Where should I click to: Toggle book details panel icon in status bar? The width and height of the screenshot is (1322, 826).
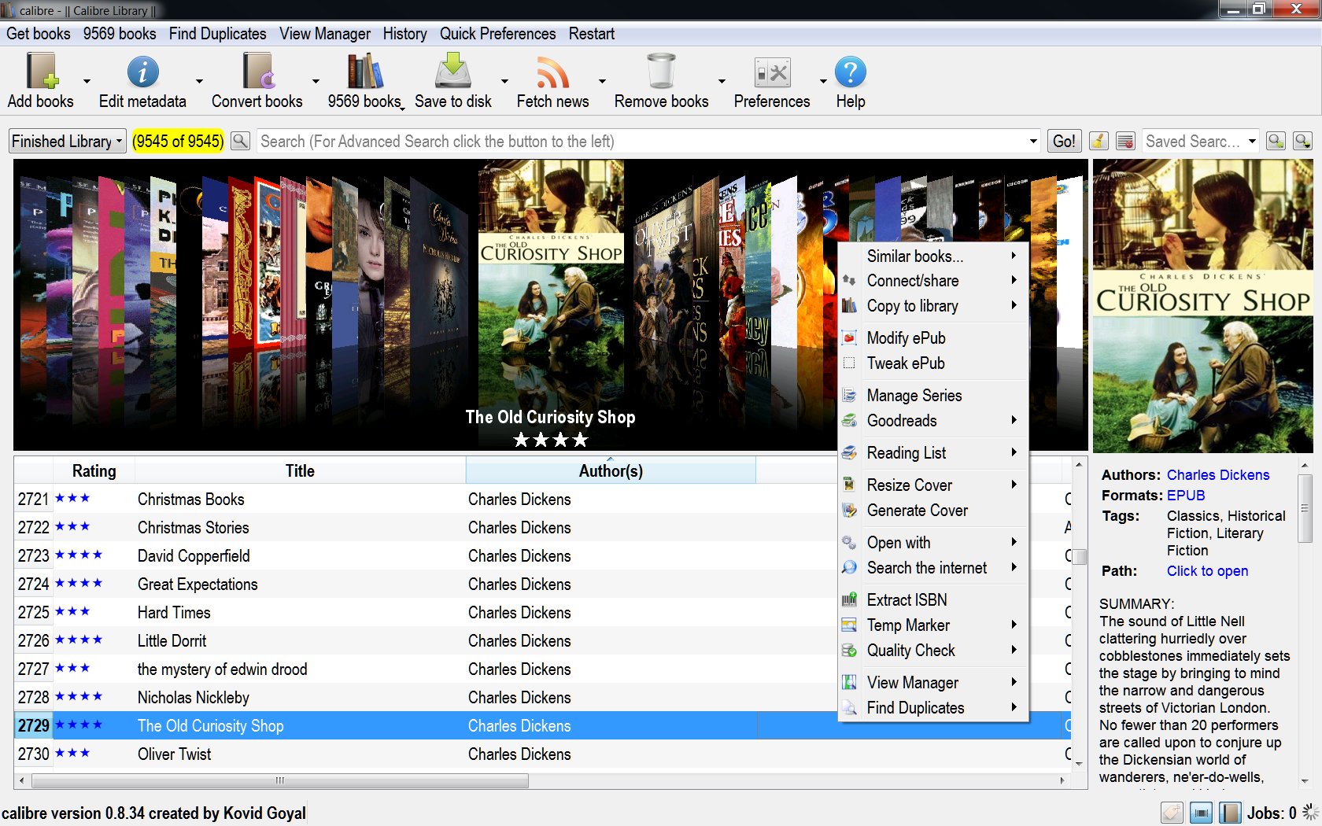pyautogui.click(x=1230, y=813)
